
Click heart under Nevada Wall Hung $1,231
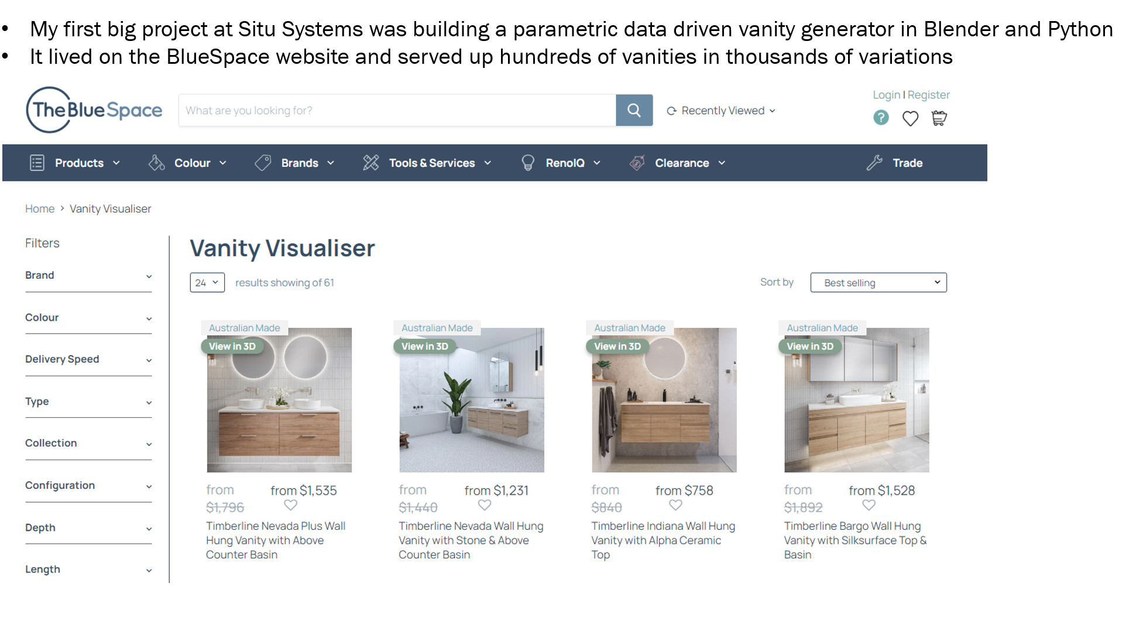pos(484,505)
